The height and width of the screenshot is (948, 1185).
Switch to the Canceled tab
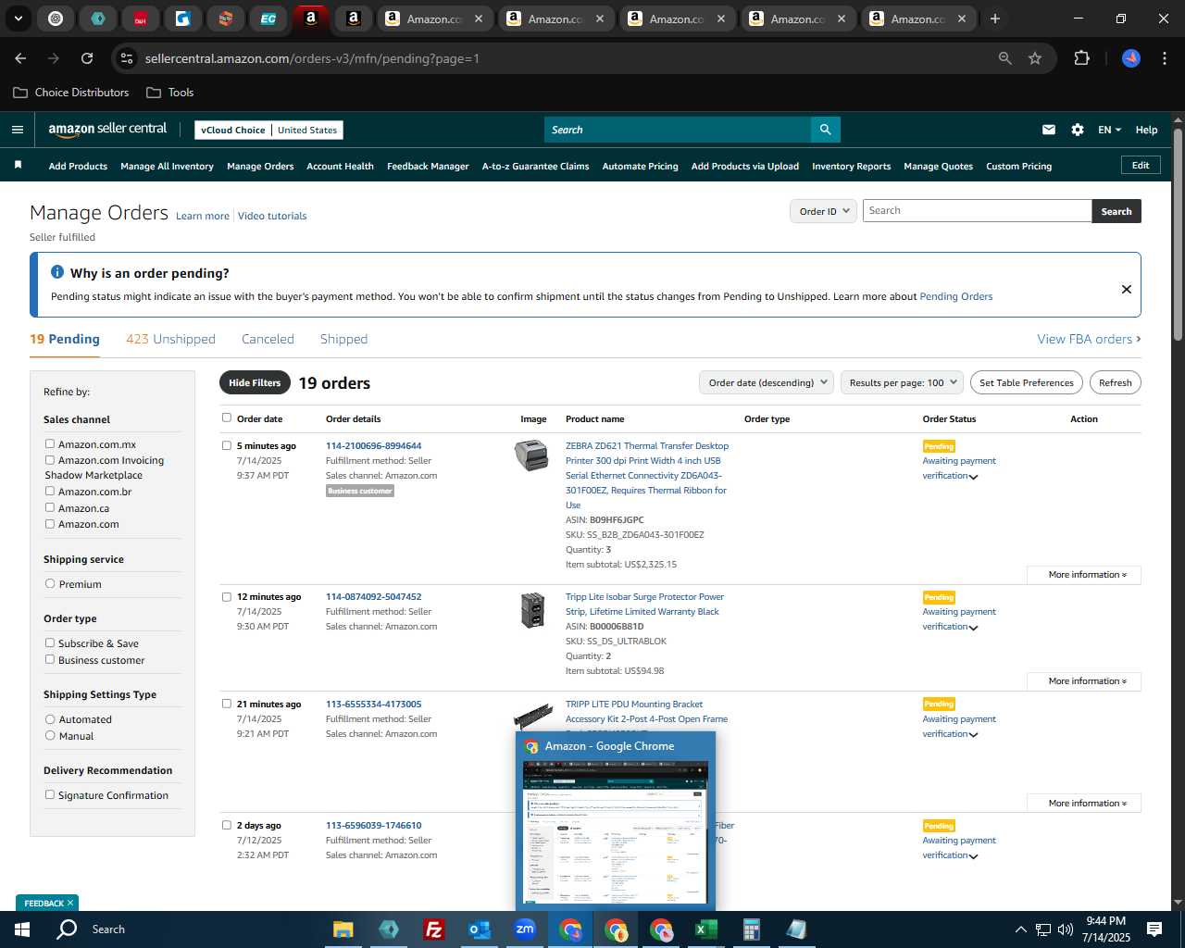click(x=268, y=339)
